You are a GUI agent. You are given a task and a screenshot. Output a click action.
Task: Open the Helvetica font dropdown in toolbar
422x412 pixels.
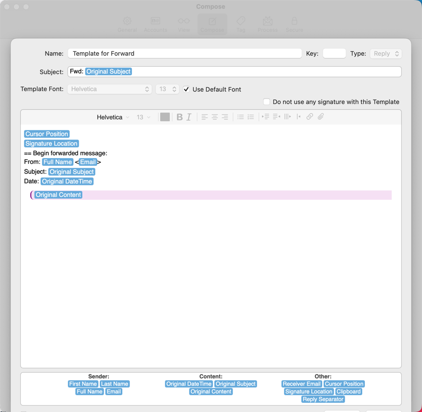point(113,117)
